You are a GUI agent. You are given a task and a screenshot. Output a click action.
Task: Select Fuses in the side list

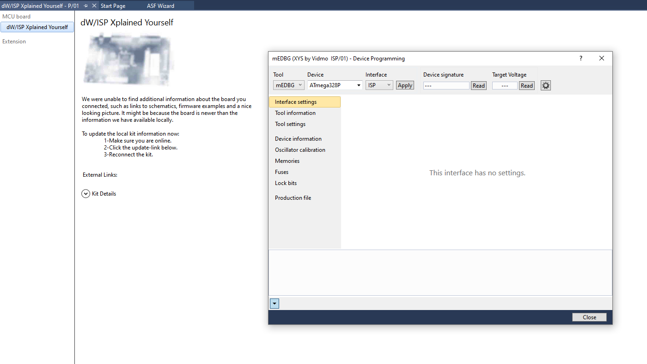[281, 172]
